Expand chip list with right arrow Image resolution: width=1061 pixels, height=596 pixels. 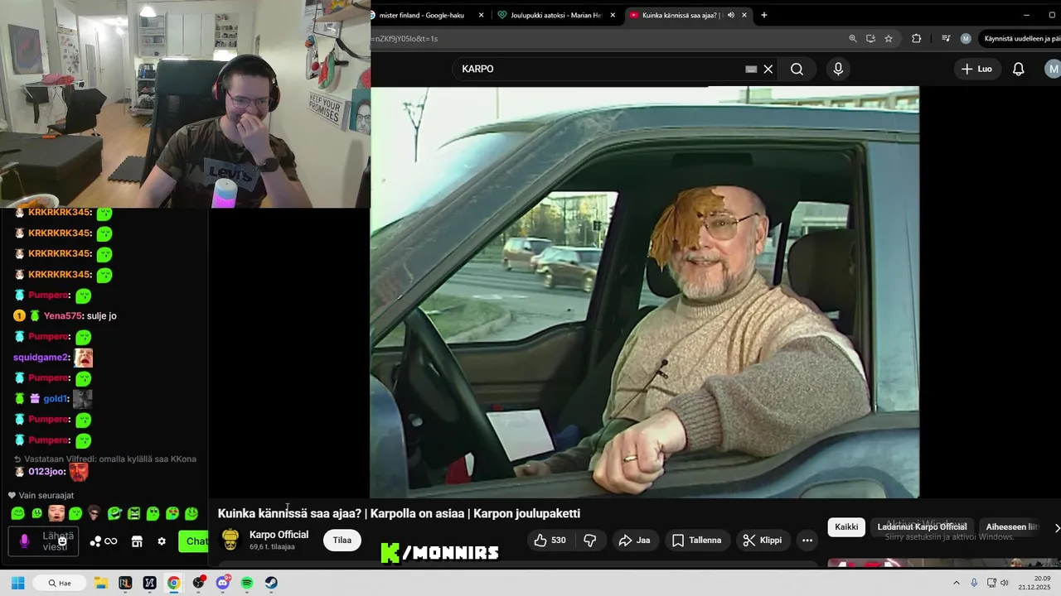click(1056, 527)
